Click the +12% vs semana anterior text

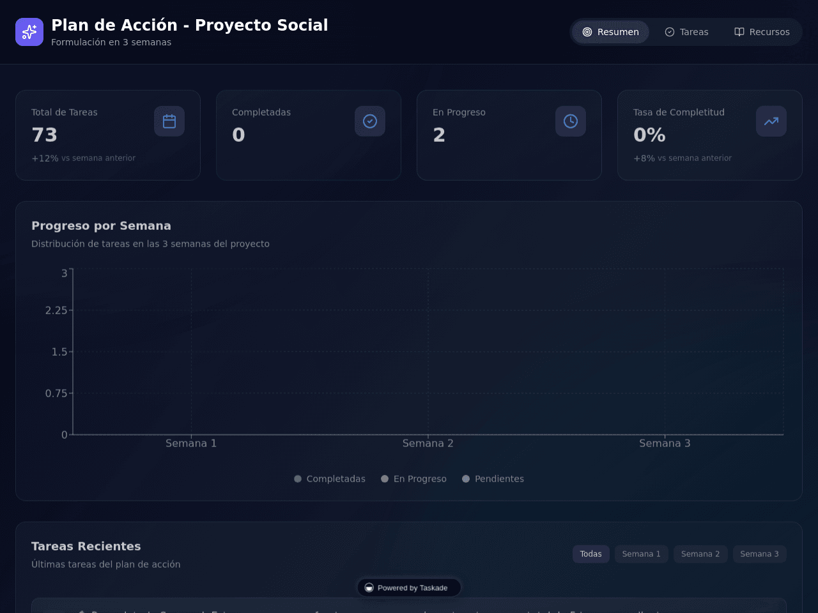click(x=83, y=158)
